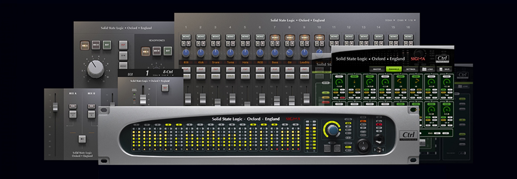Viewport: 517px width, 179px height.
Task: Select EXT for HEADPHONES
Action: pyautogui.click(x=168, y=51)
